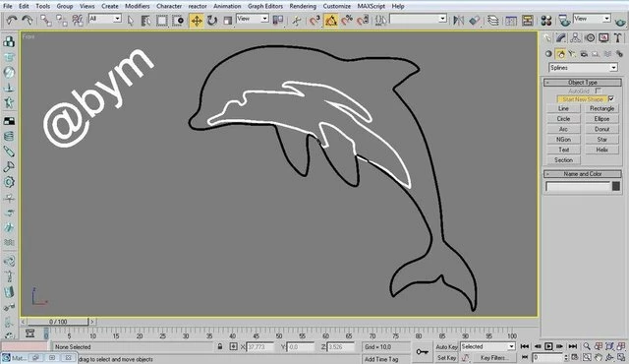Viewport: 629px width, 364px height.
Task: Click the Redo arrow in toolbar
Action: pyautogui.click(x=28, y=20)
